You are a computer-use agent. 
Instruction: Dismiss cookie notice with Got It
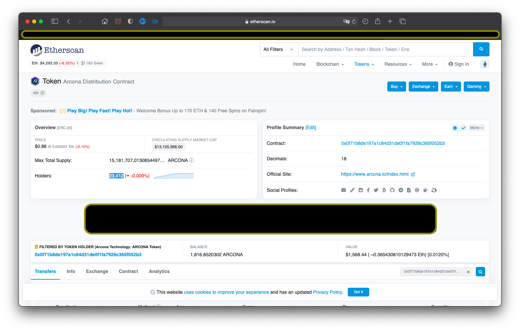coord(359,292)
